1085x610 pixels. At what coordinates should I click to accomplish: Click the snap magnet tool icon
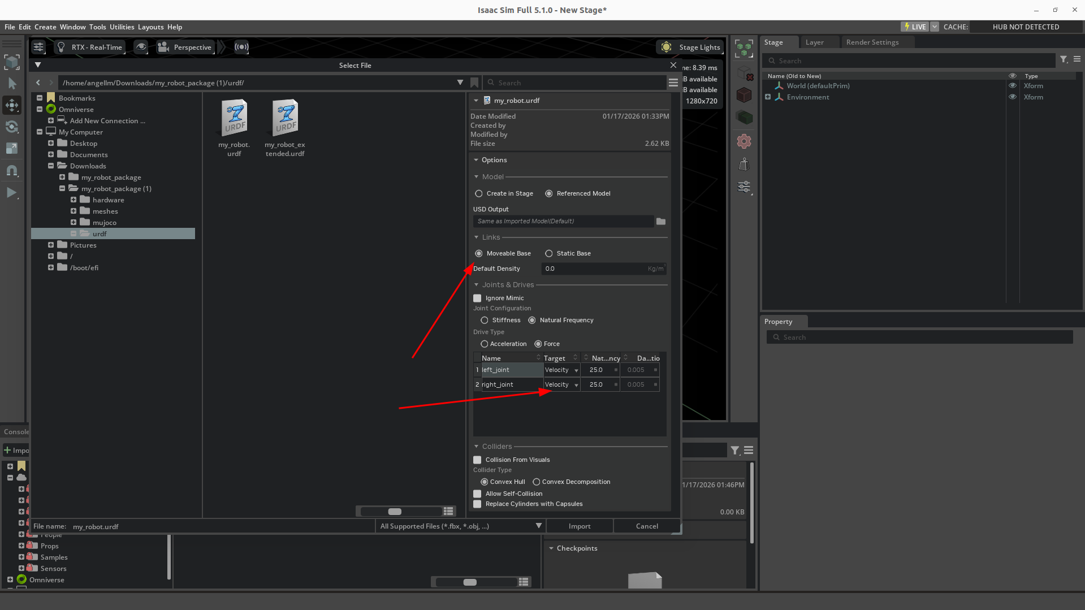(12, 170)
